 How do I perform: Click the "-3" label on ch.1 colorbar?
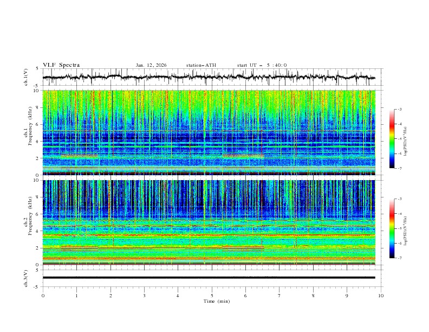click(x=399, y=109)
